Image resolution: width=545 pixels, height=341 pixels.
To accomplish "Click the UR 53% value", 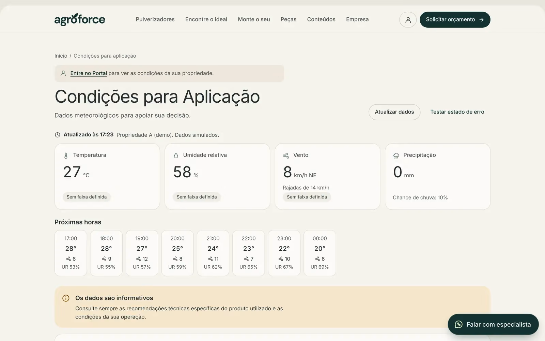I will [71, 267].
